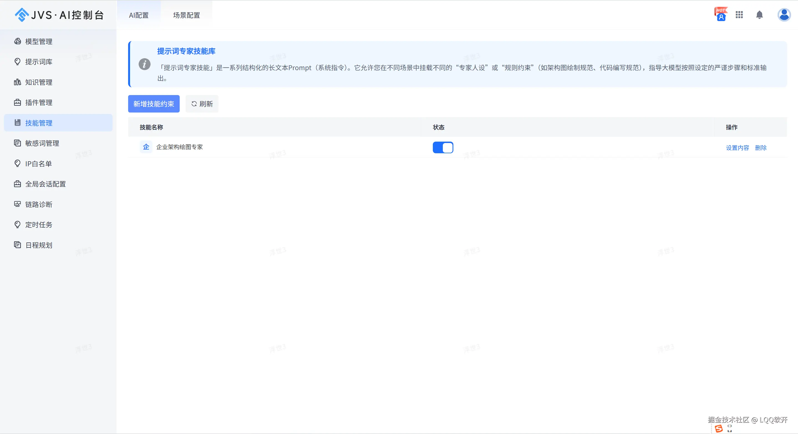
Task: Click the 知识管理 chart icon
Action: [18, 82]
